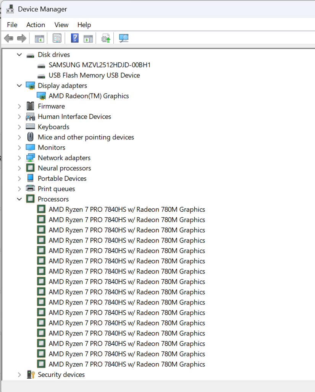
Task: Click Scan for hardware changes icon
Action: [x=124, y=38]
